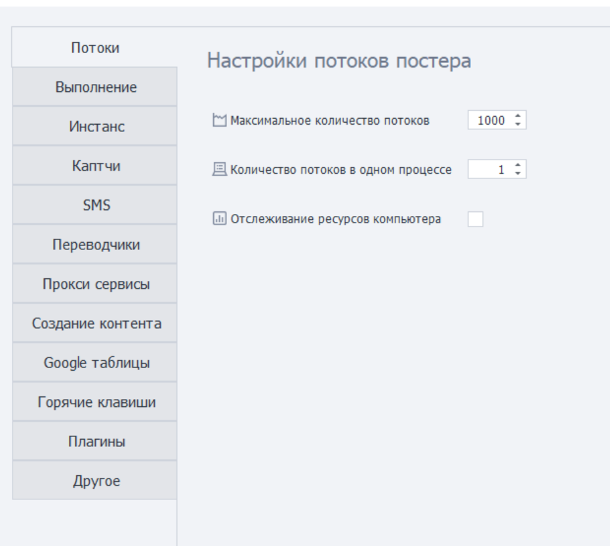Click the resource monitoring bar-chart icon

click(x=220, y=219)
